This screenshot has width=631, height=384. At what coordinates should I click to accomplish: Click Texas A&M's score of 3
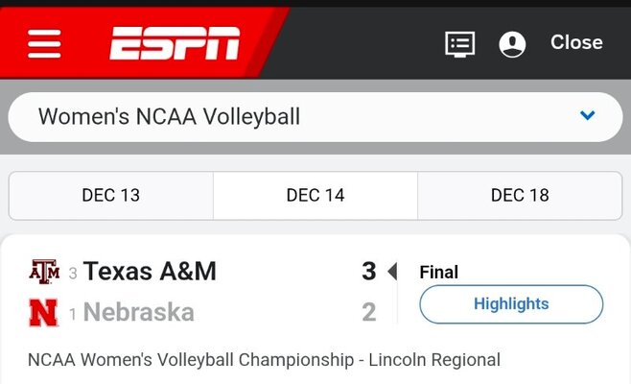click(x=368, y=272)
